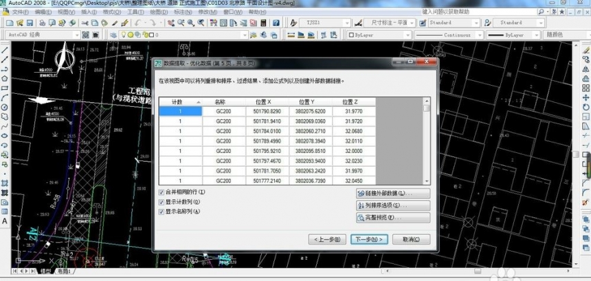Select the Multiline Text A tool
The height and width of the screenshot is (281, 591).
(x=5, y=221)
